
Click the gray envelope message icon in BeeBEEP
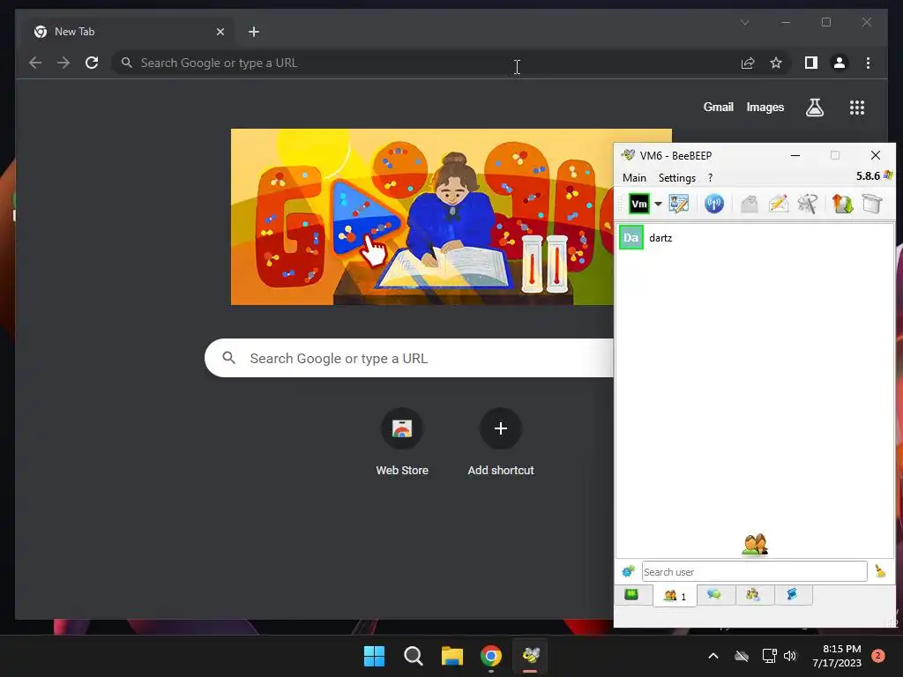[750, 204]
